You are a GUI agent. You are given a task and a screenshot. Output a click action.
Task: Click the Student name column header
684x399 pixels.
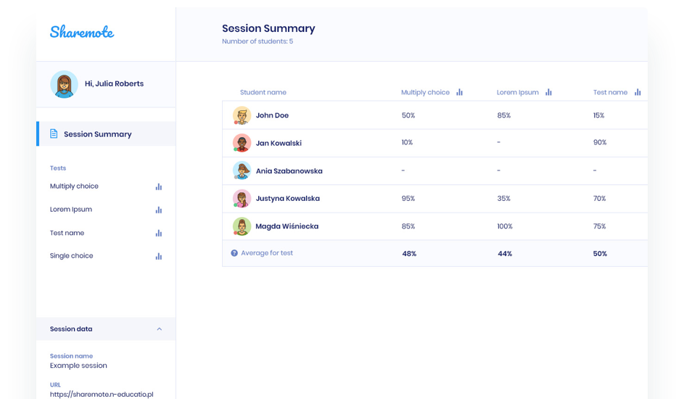[263, 92]
